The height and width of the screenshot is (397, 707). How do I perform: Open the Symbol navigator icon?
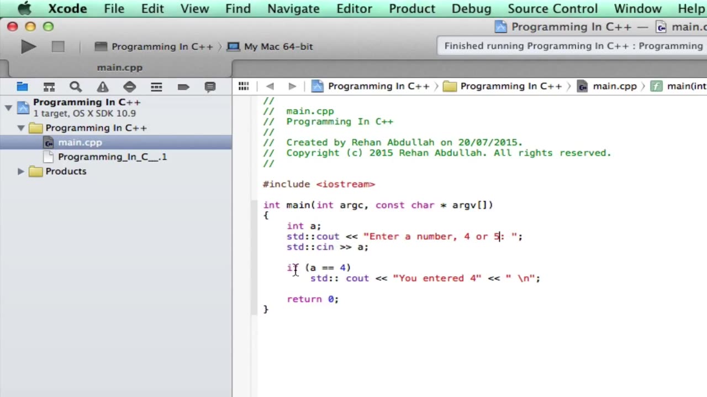pos(49,87)
